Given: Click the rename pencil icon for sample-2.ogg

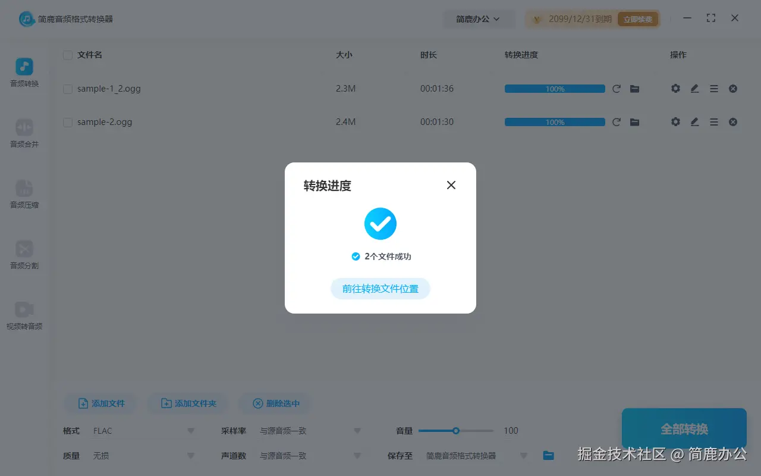Looking at the screenshot, I should point(694,121).
